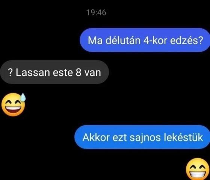Select the 'Akkor ezt sajnos lekéstük' bubble
Viewport: 210px width, 180px height.
coord(142,137)
